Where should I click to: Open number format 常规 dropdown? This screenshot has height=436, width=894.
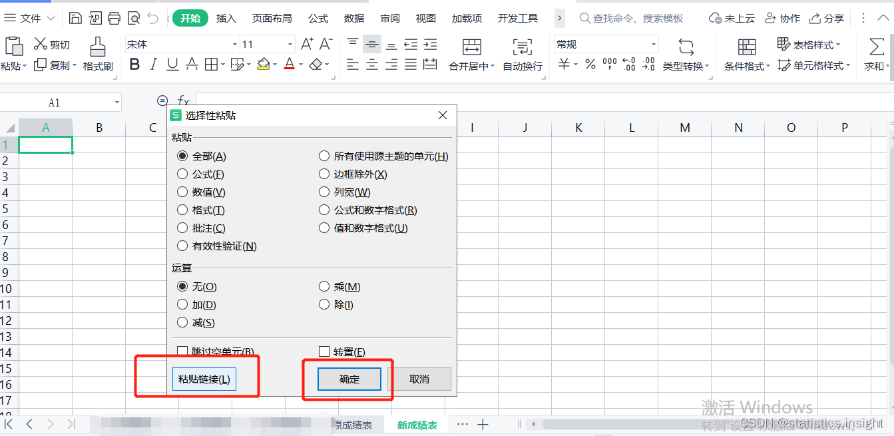click(x=653, y=45)
